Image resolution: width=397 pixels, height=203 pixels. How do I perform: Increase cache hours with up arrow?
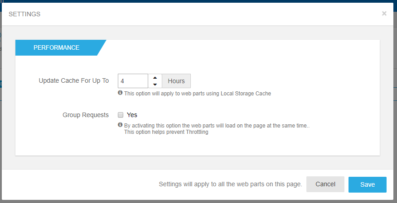(x=155, y=78)
